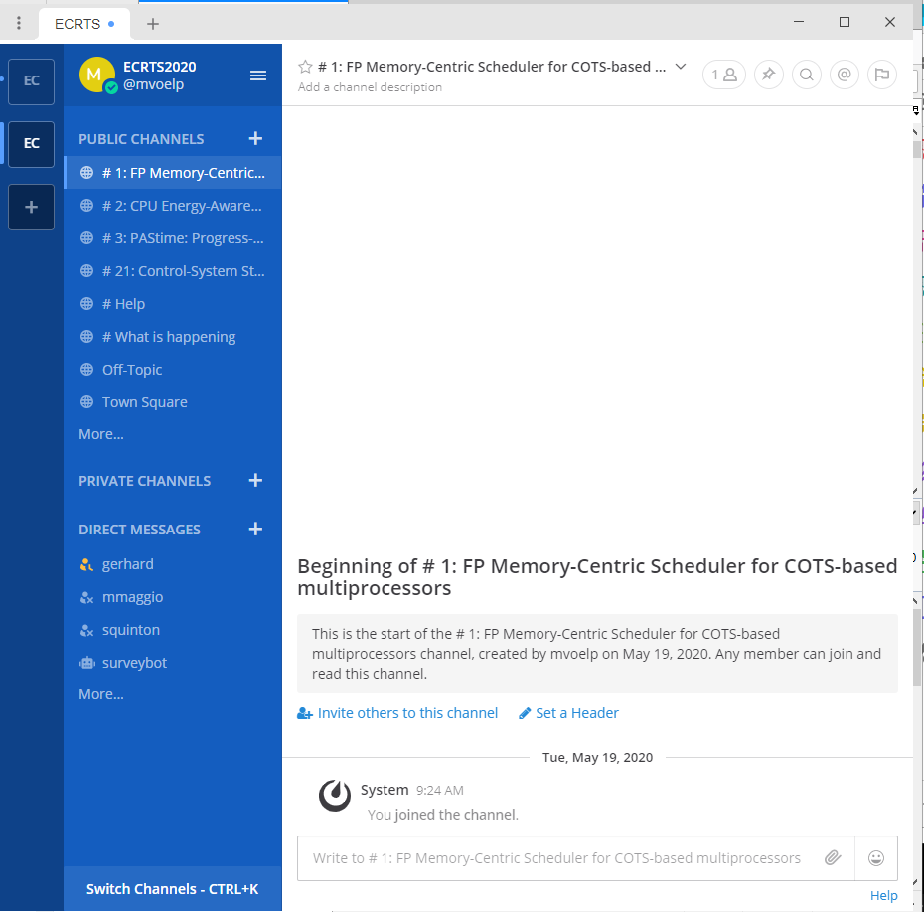The height and width of the screenshot is (912, 924).
Task: Show More public channels
Action: (x=101, y=434)
